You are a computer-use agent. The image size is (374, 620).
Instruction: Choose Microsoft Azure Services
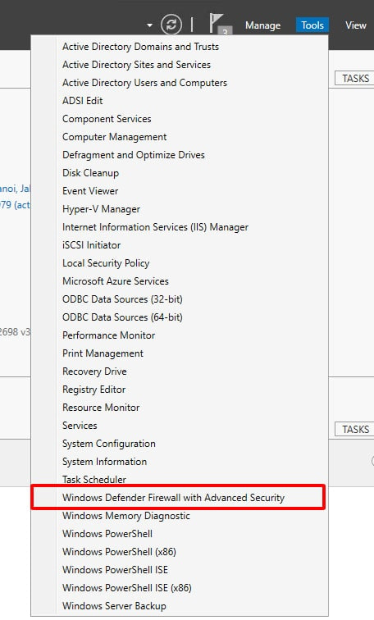180,281
